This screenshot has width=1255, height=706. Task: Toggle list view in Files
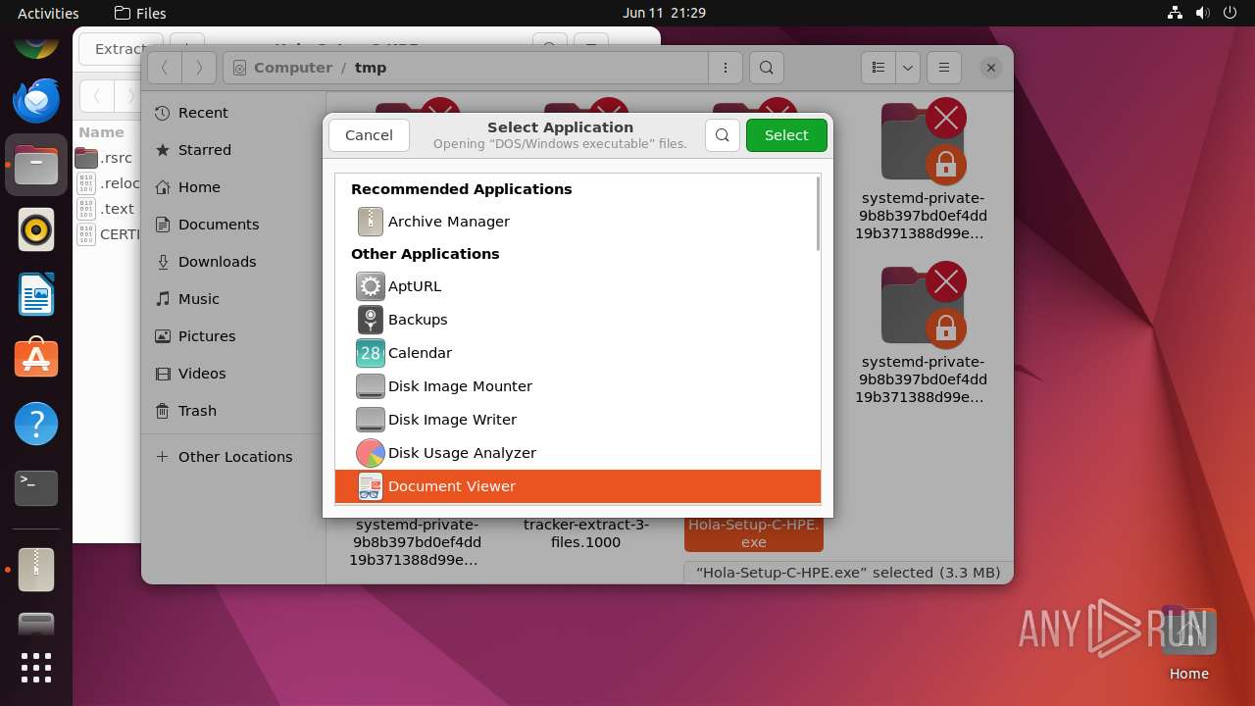878,68
